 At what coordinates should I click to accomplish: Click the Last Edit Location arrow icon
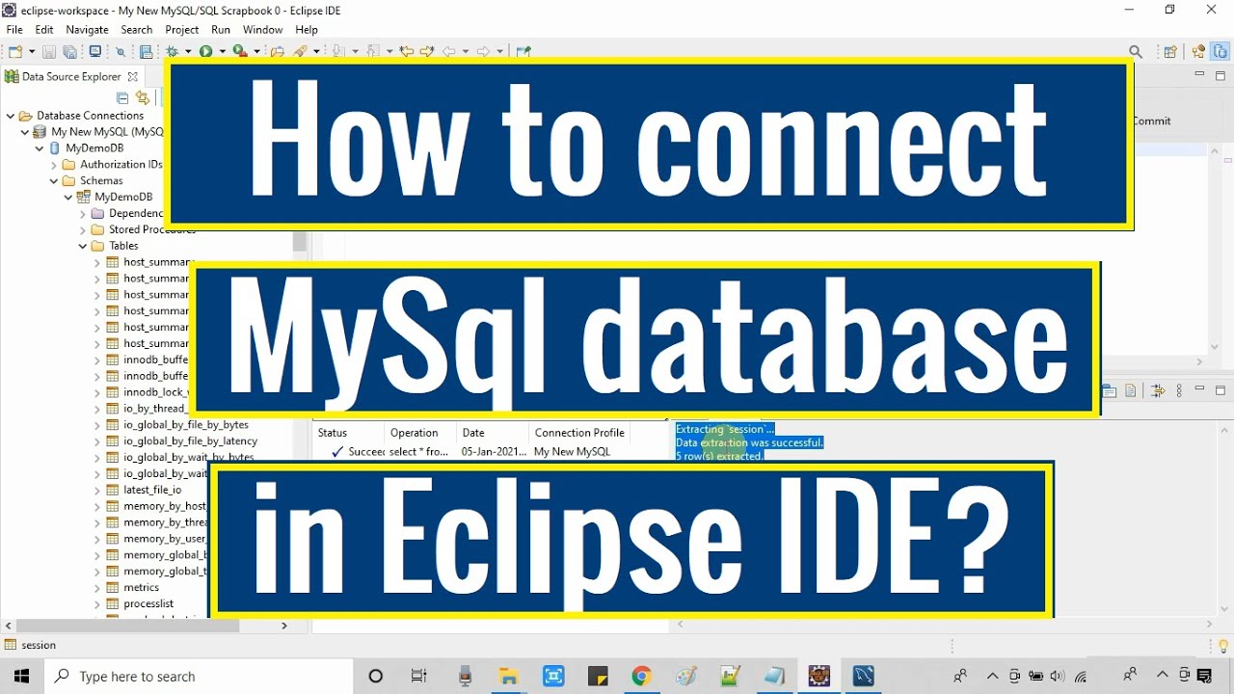[407, 52]
